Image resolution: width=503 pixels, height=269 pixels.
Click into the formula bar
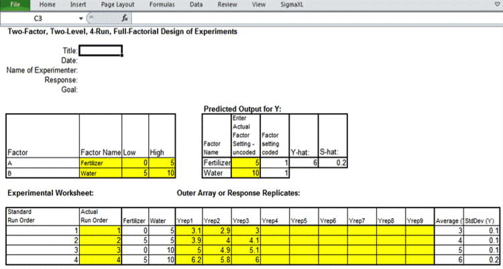point(316,19)
